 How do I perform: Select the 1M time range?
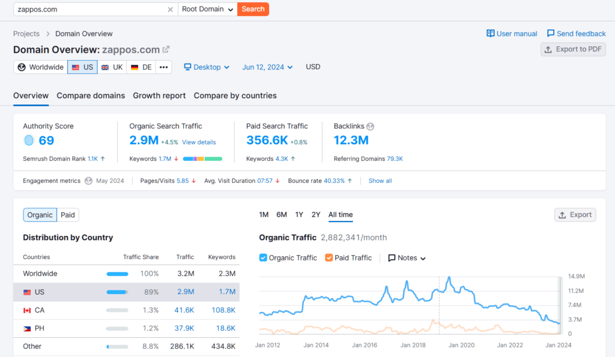click(x=264, y=214)
